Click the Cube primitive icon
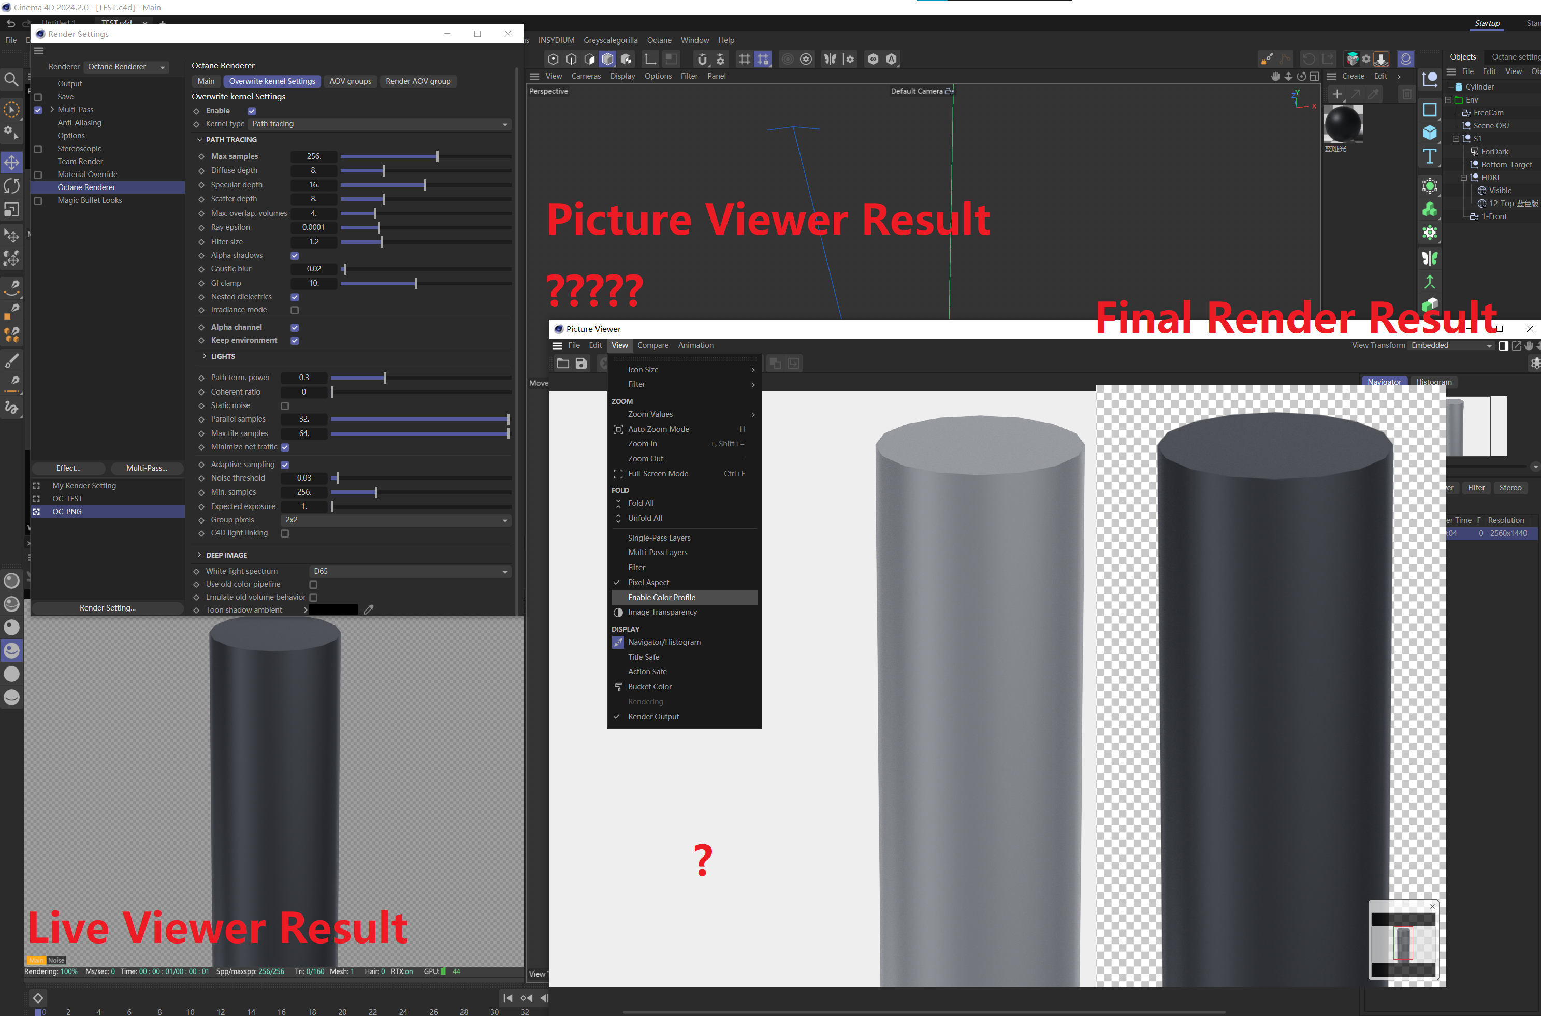 pos(1430,133)
